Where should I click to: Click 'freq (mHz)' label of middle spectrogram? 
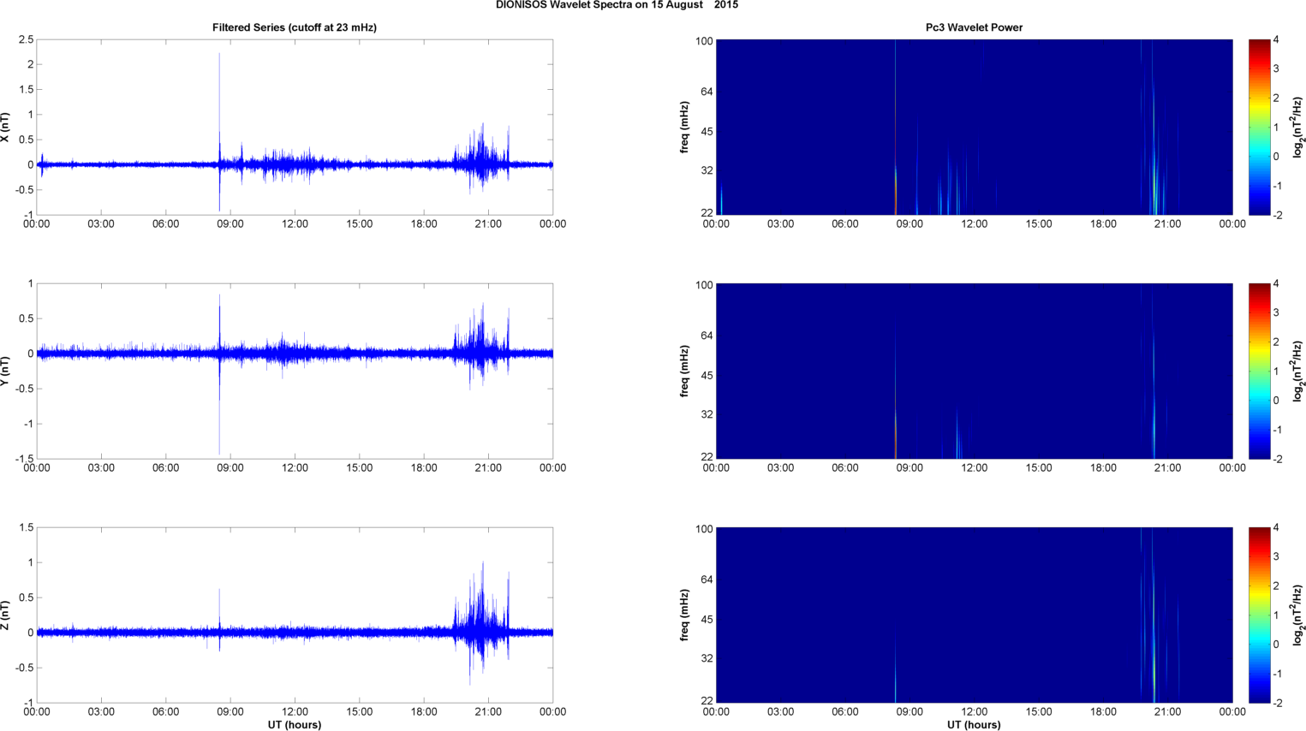(x=685, y=371)
